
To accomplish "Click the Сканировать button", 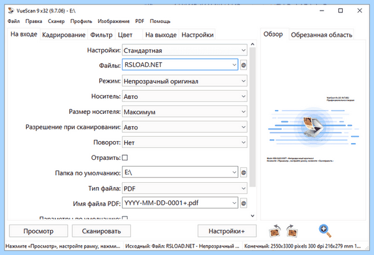I will (x=102, y=231).
